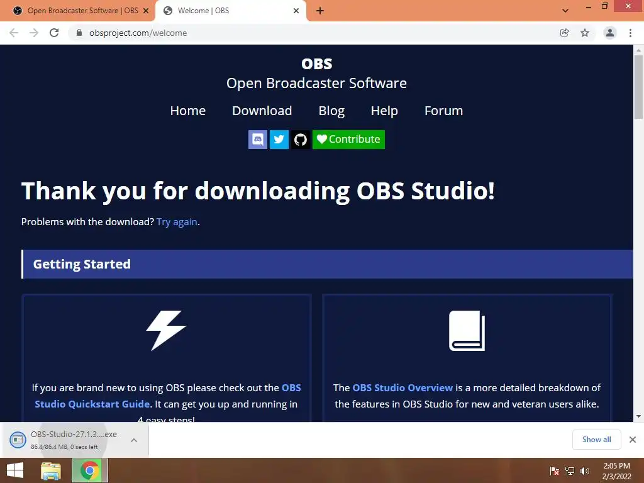The height and width of the screenshot is (483, 644).
Task: Open Chrome three-dot menu
Action: [630, 33]
